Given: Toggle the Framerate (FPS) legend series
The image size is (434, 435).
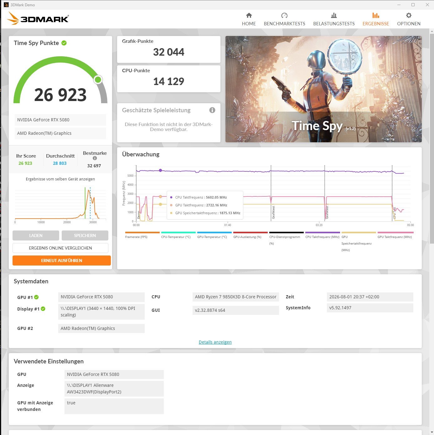Looking at the screenshot, I should 142,235.
